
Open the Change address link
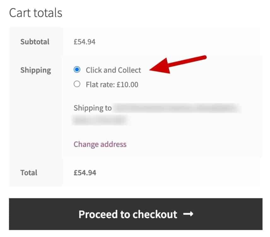point(100,144)
